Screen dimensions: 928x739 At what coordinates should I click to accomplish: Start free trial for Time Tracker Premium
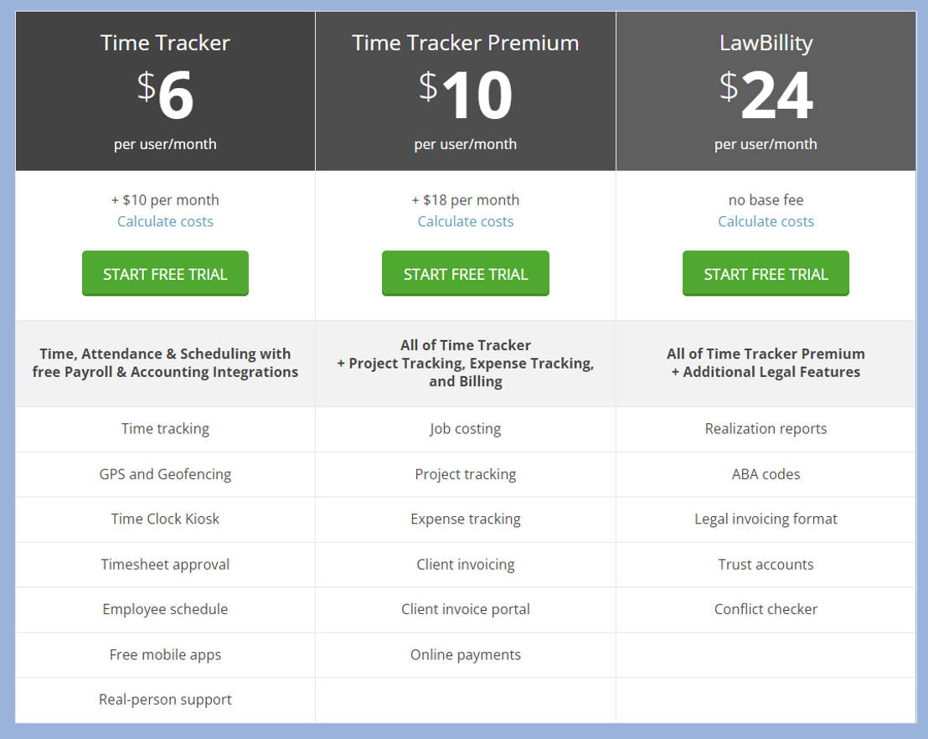pos(465,273)
